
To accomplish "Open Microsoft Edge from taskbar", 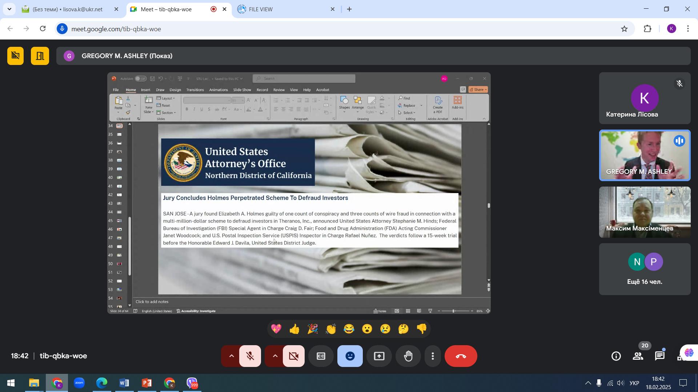I will (101, 383).
